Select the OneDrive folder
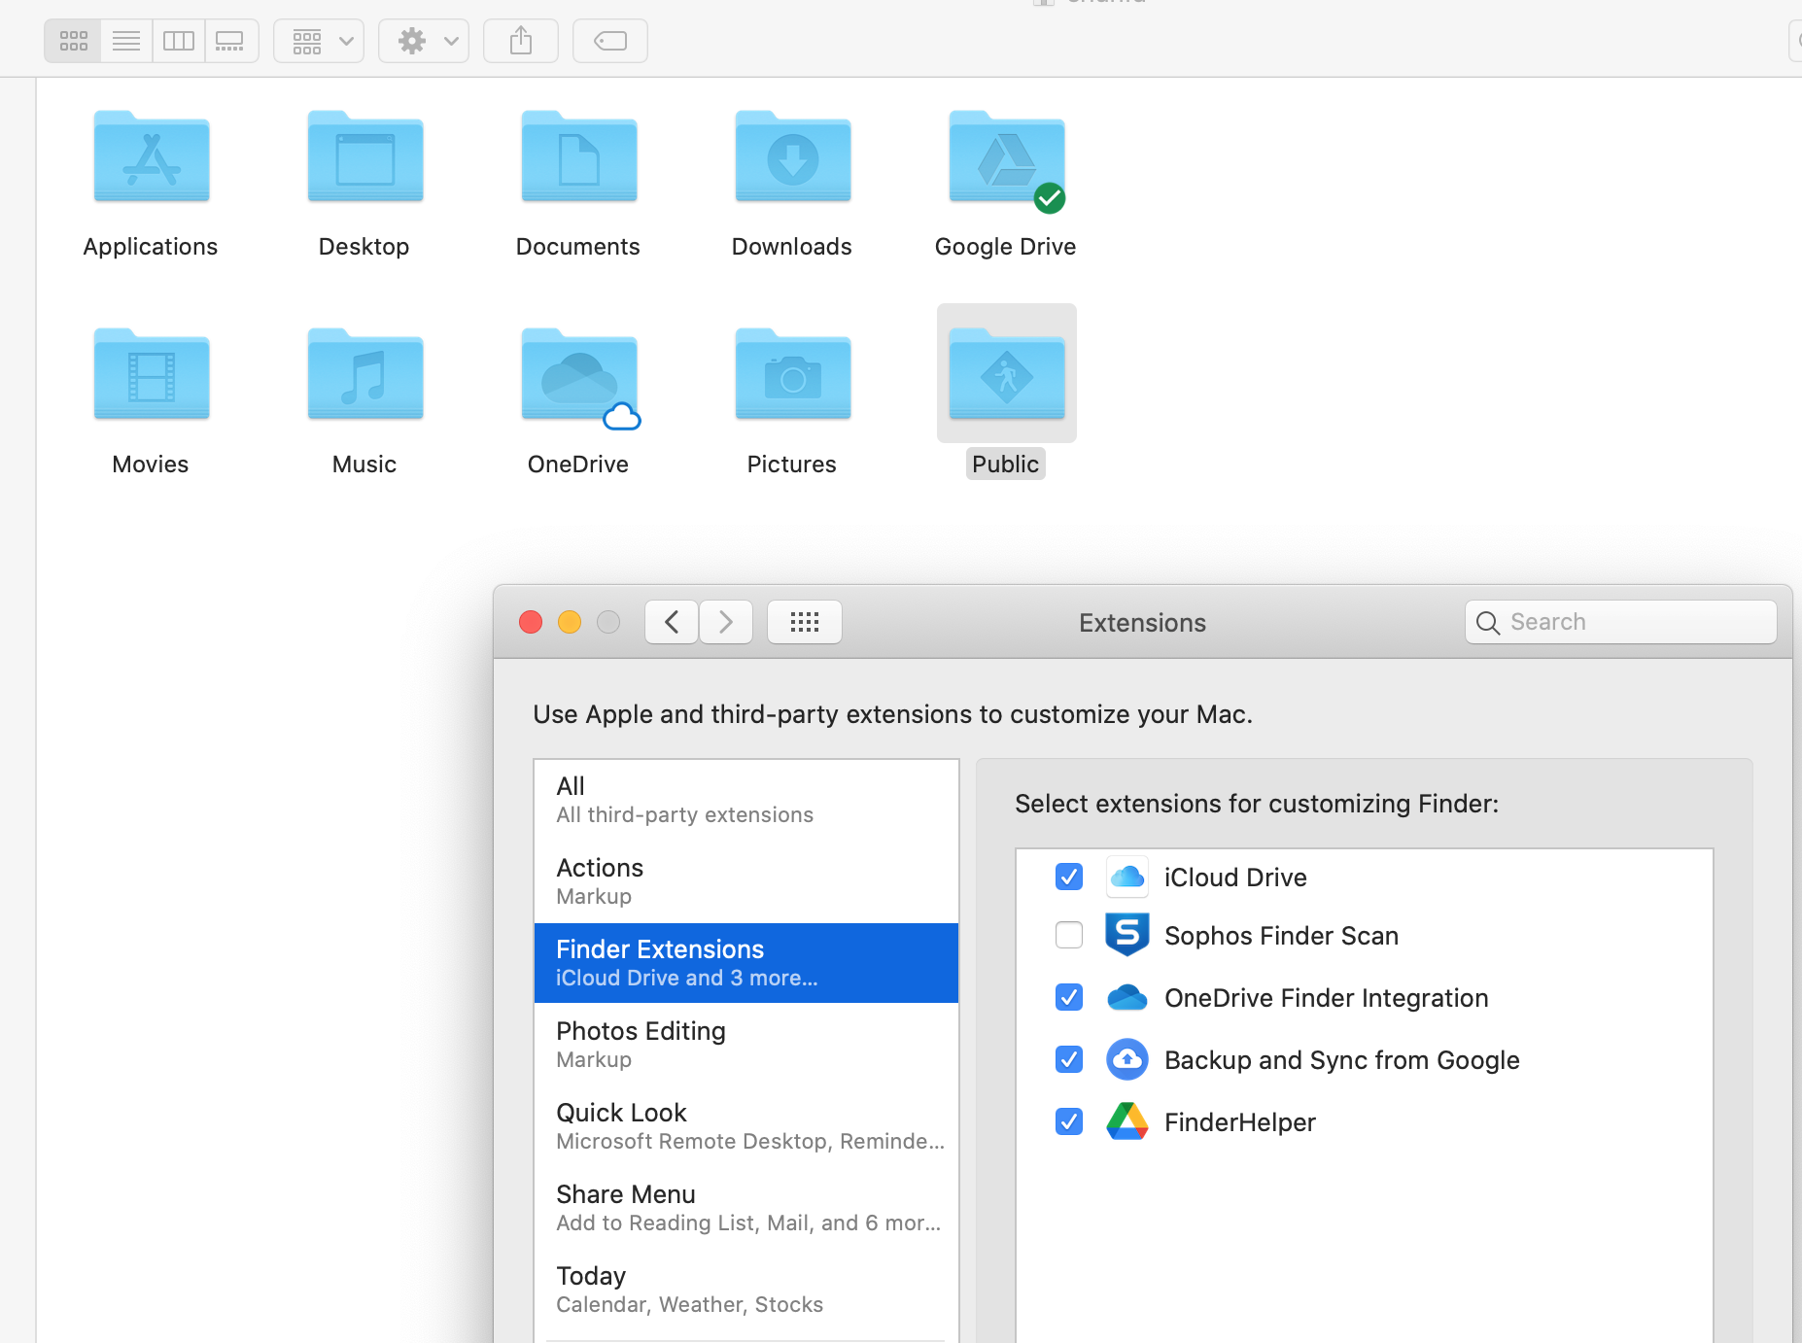 [x=579, y=375]
